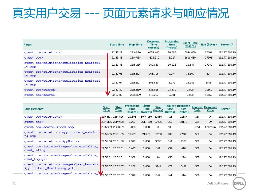Image resolution: width=258 pixels, height=193 pixels.
Task: Select response size value 9358
Action: [x=183, y=141]
